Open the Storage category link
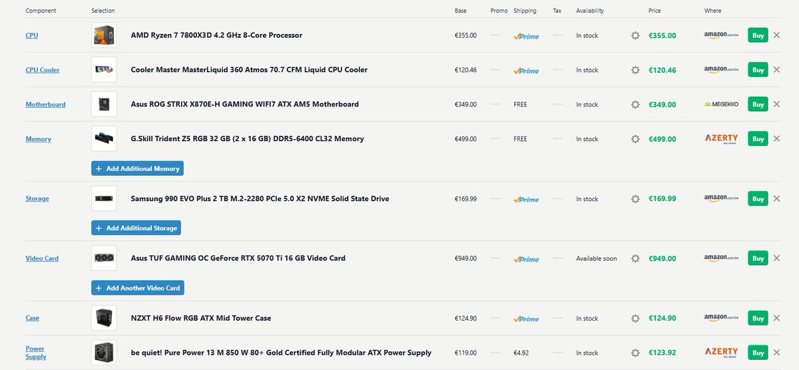The height and width of the screenshot is (370, 799). point(37,199)
